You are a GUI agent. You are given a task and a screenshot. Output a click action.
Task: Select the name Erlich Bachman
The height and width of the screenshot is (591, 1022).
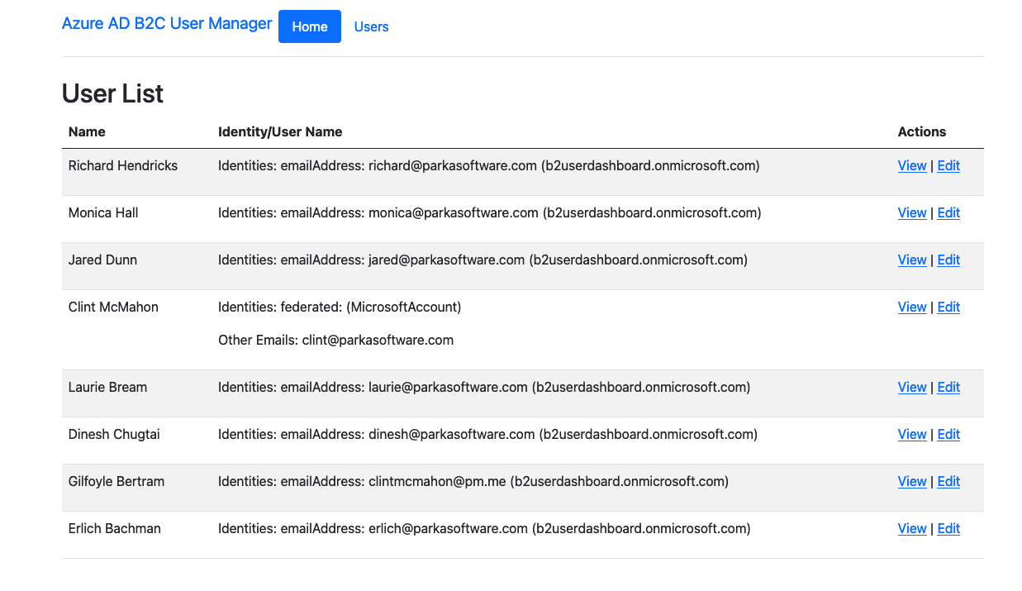[115, 528]
